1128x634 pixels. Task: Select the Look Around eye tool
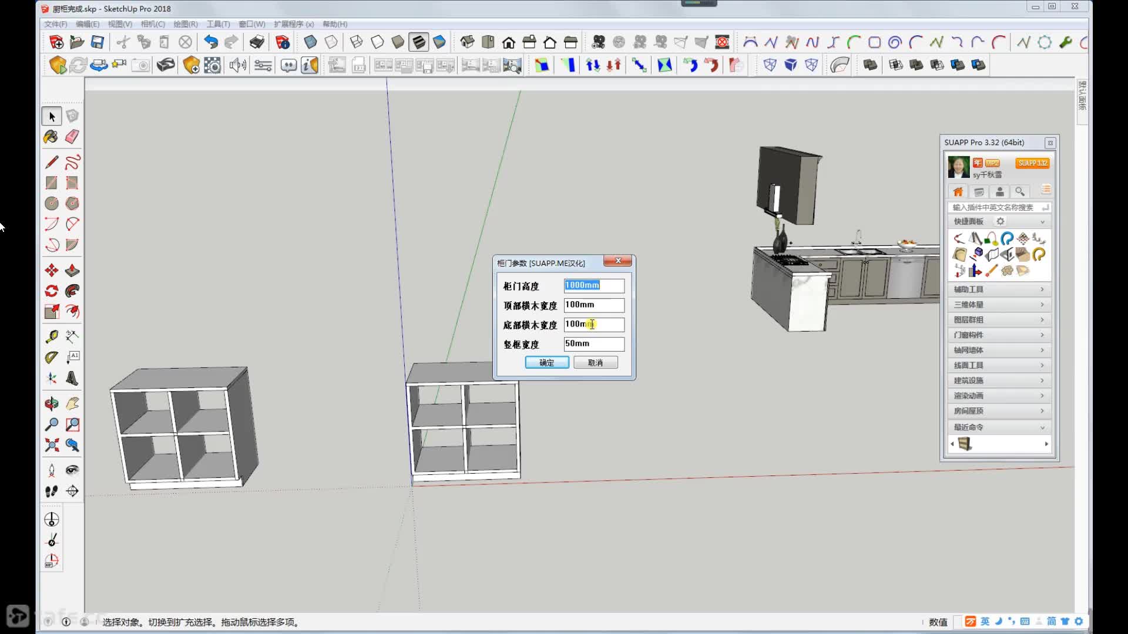72,470
